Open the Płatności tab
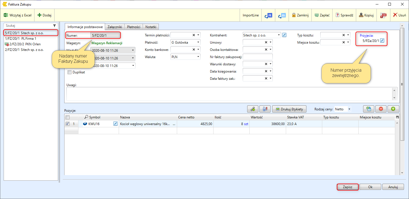This screenshot has height=199, width=409. 134,27
